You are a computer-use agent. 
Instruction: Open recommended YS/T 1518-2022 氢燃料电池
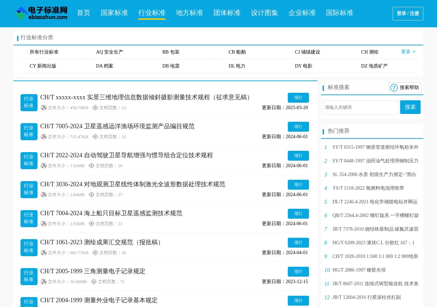(368, 188)
